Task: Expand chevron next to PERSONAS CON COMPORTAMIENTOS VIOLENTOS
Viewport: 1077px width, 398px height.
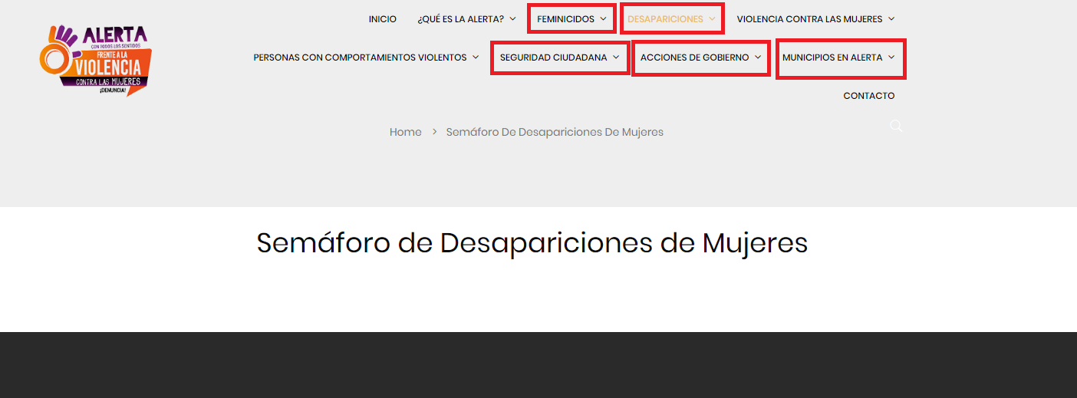Action: [x=476, y=58]
